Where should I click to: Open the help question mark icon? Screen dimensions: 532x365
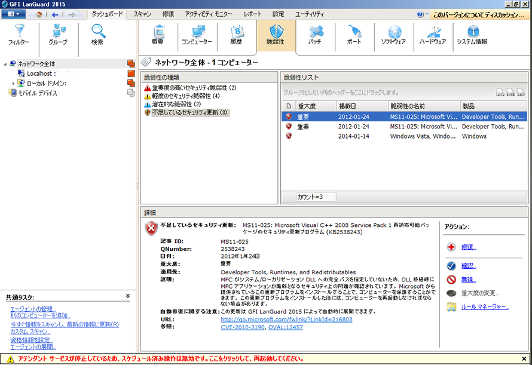click(420, 14)
